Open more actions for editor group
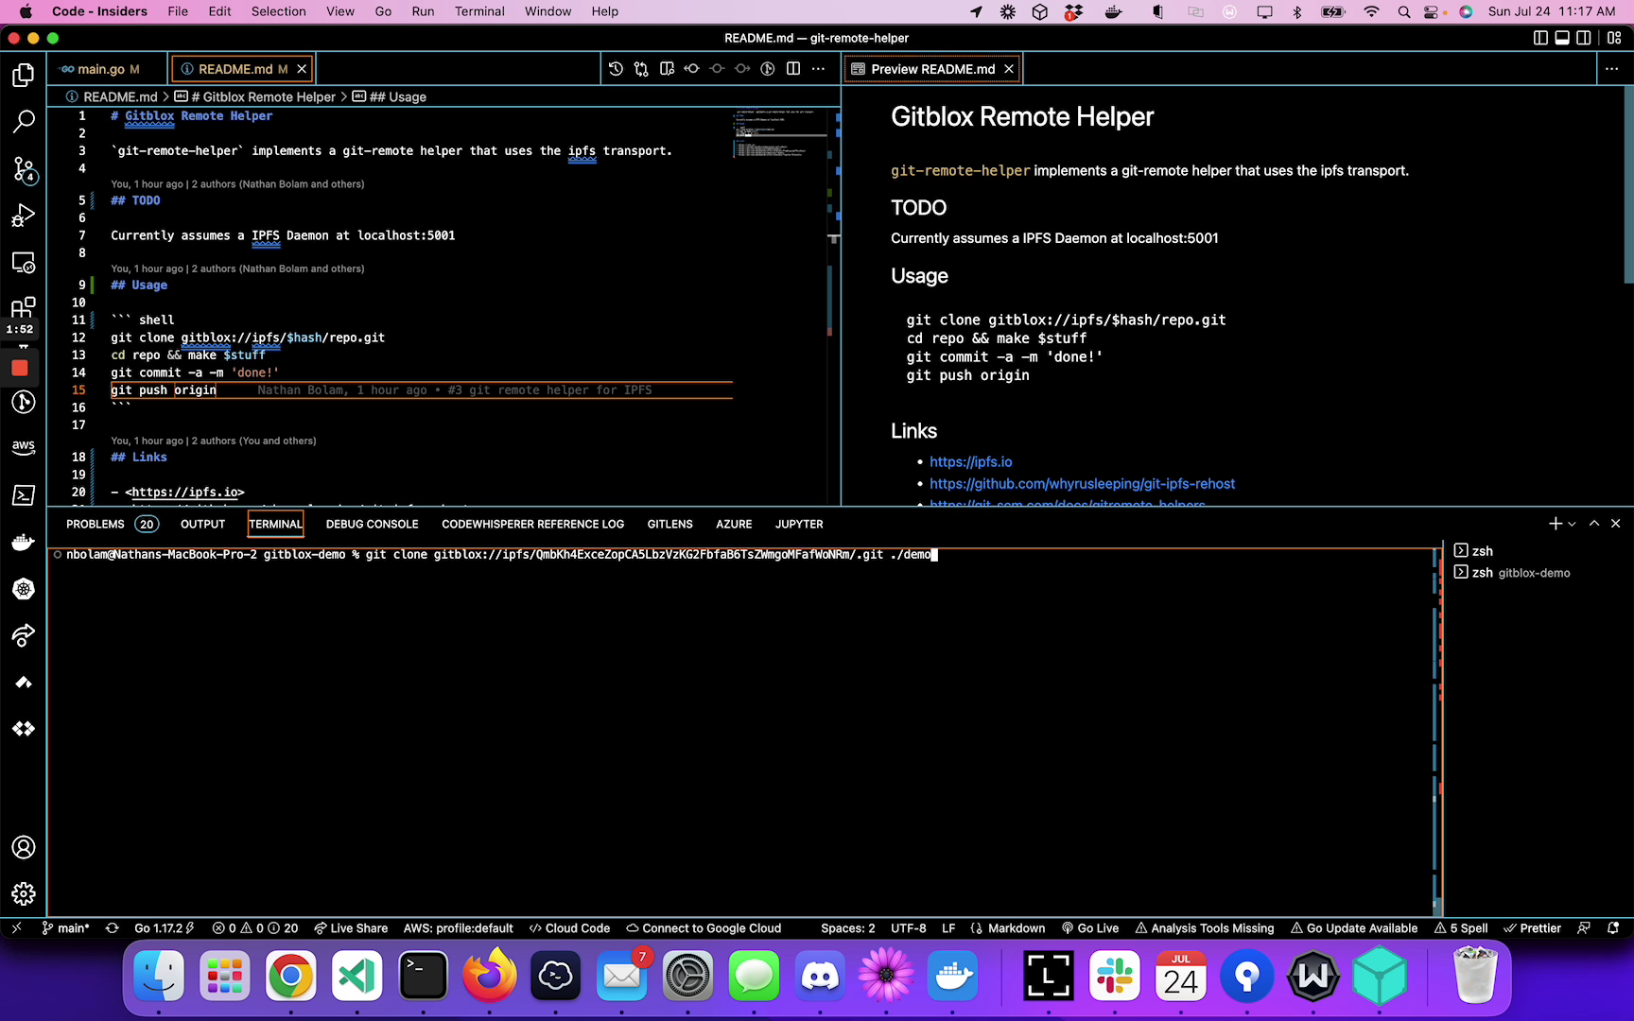This screenshot has height=1021, width=1634. tap(819, 69)
